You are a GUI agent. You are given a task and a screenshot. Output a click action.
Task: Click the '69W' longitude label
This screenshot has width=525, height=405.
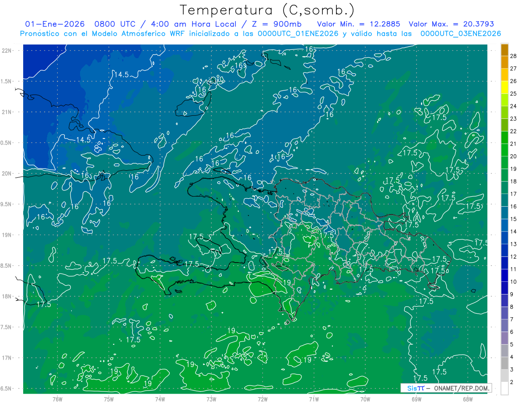[x=416, y=399]
